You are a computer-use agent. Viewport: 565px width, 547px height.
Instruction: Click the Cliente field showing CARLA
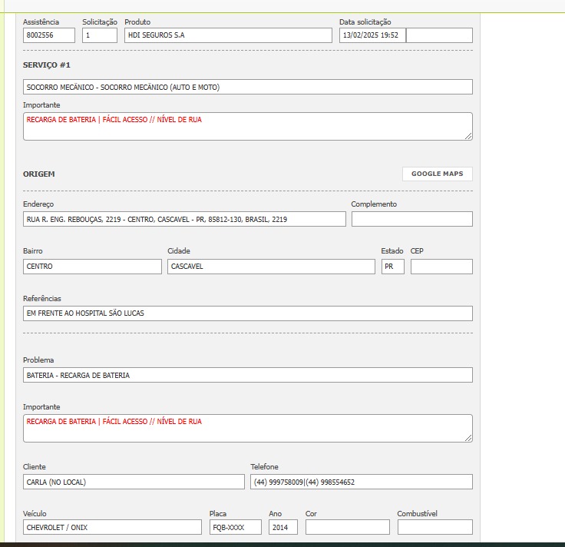coord(134,482)
